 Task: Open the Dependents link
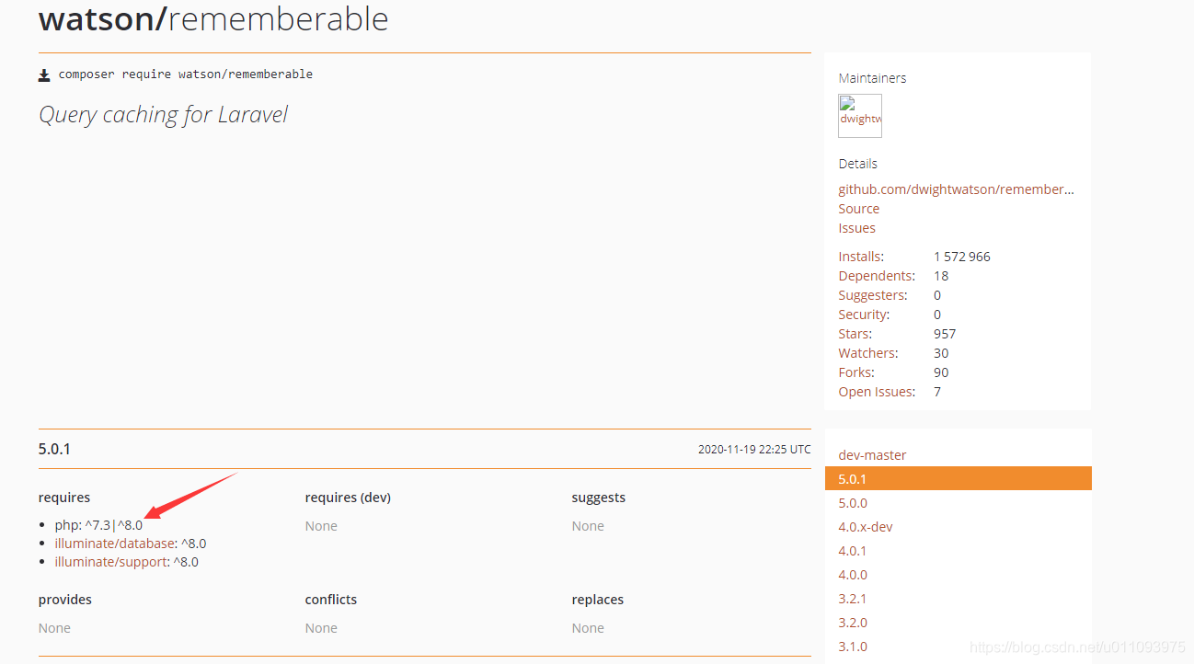[x=877, y=276]
